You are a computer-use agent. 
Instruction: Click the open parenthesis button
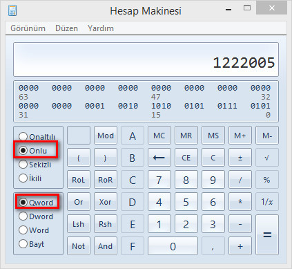click(x=79, y=158)
